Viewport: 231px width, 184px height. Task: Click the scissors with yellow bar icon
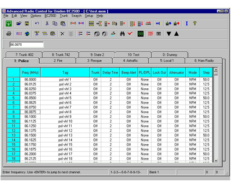(x=37, y=34)
